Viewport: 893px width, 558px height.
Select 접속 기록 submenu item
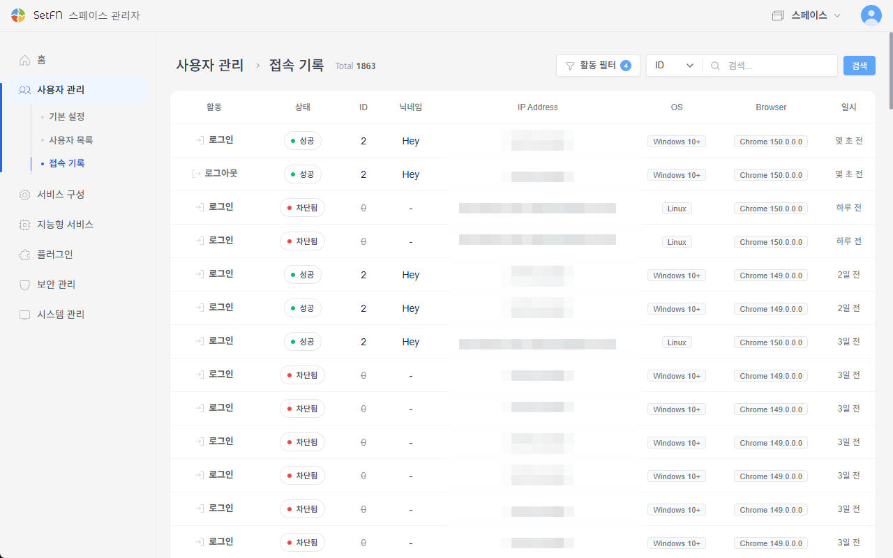(67, 163)
